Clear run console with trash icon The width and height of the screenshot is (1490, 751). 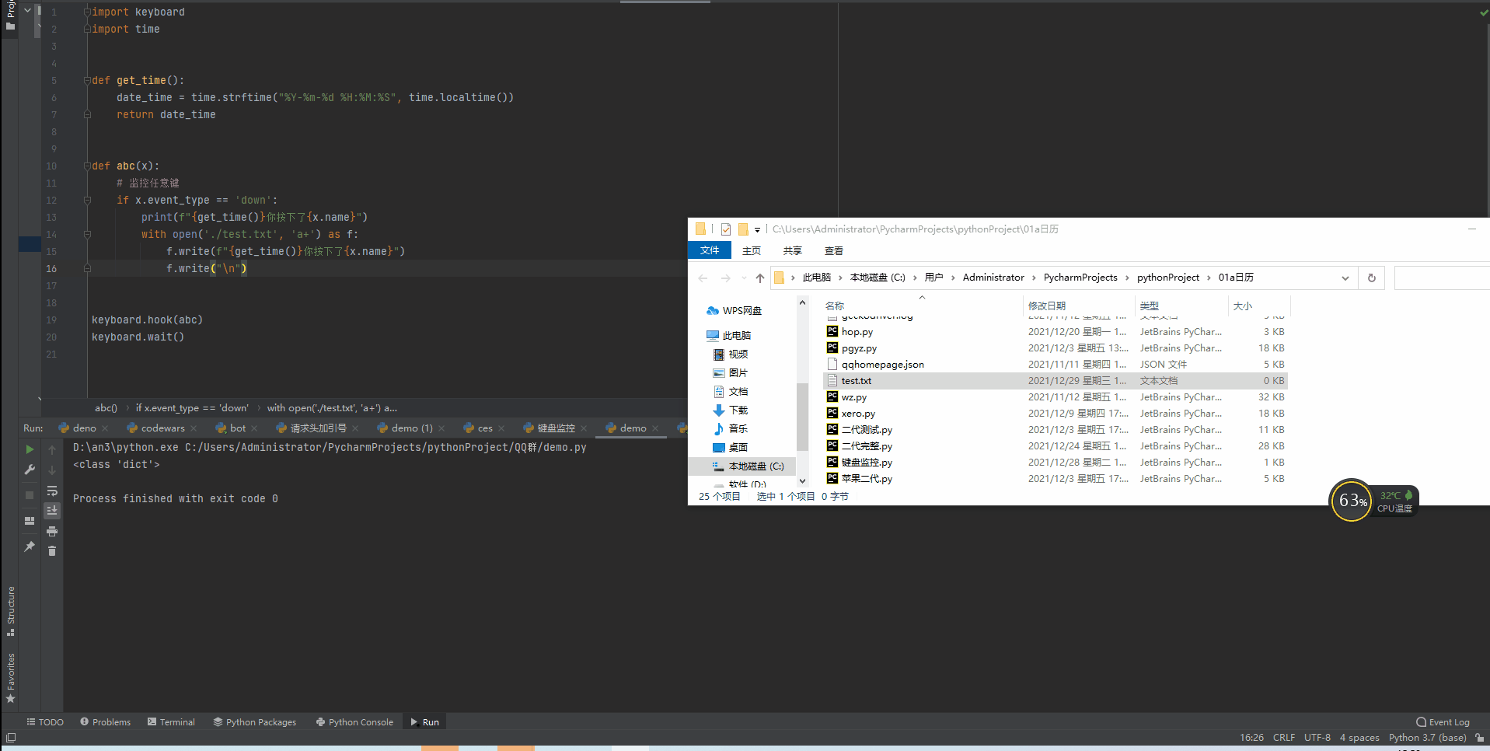tap(52, 551)
